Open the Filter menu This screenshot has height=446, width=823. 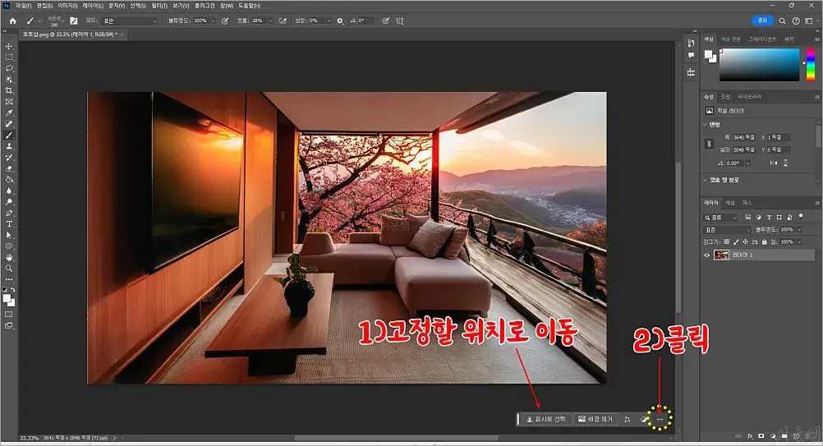(159, 6)
